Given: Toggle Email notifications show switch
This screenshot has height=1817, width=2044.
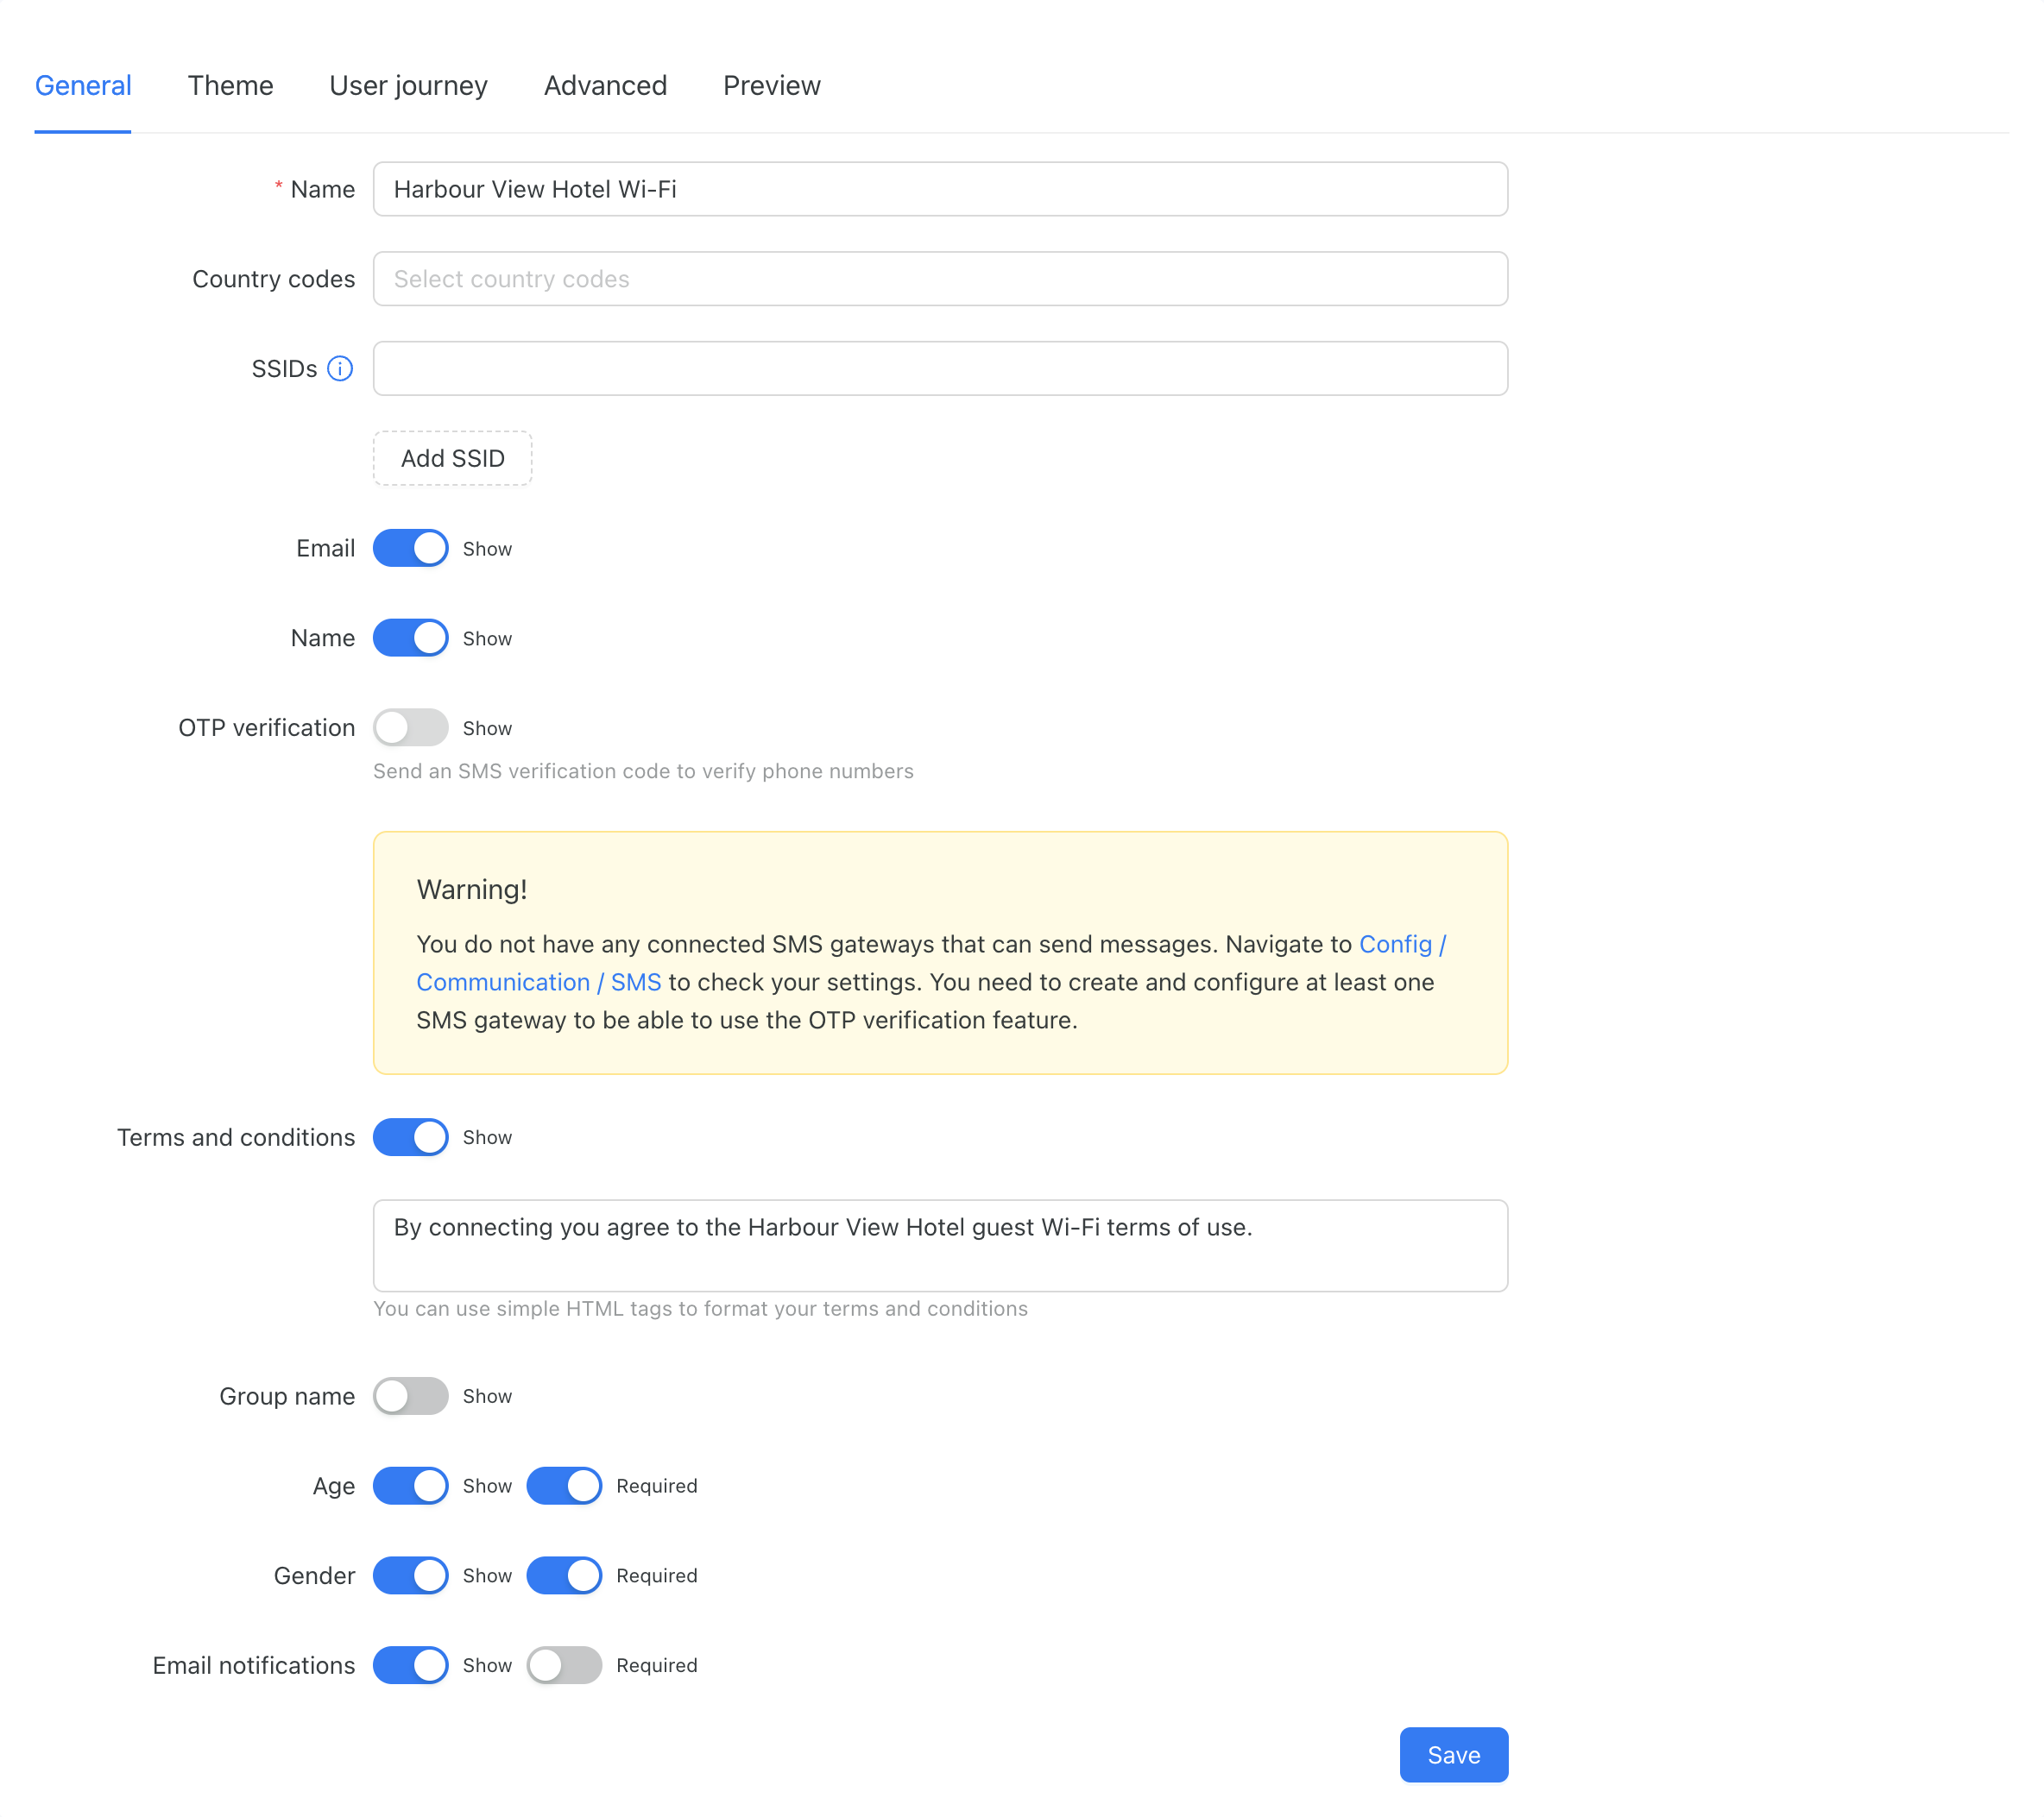Looking at the screenshot, I should pyautogui.click(x=410, y=1665).
